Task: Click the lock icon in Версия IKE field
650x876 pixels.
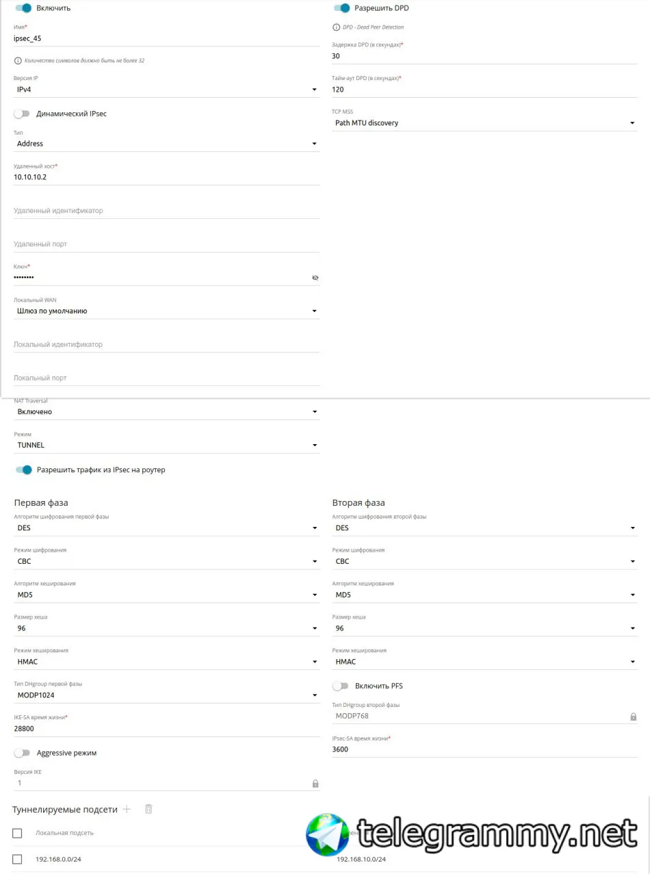Action: [x=315, y=784]
